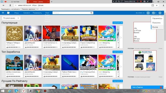Open 'Тайна Убийства 2' knife thumbnail
The image size is (166, 93).
point(70,63)
